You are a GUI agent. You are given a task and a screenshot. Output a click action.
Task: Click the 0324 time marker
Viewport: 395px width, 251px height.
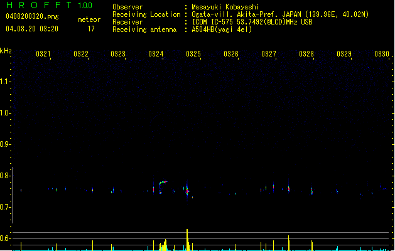click(156, 54)
